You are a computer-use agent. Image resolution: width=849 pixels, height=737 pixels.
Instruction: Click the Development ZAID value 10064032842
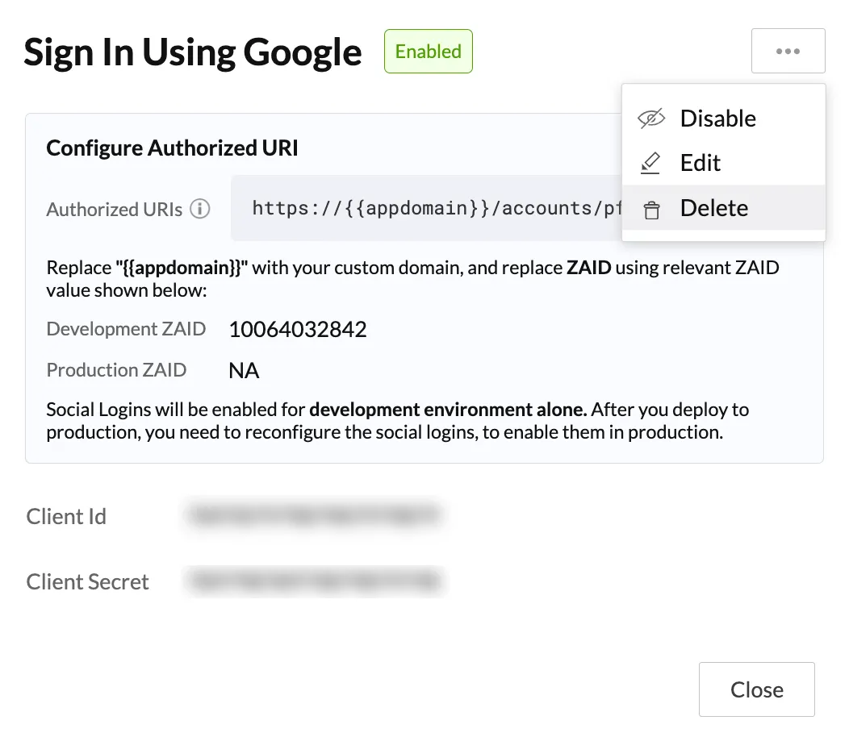point(298,330)
